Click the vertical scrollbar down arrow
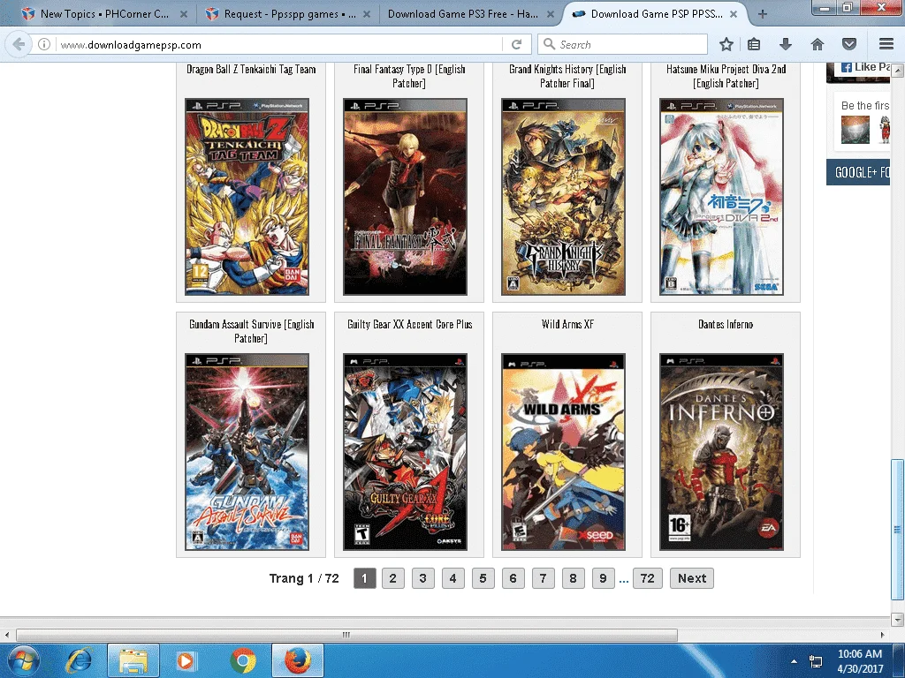Viewport: 905px width, 678px height. click(x=897, y=620)
